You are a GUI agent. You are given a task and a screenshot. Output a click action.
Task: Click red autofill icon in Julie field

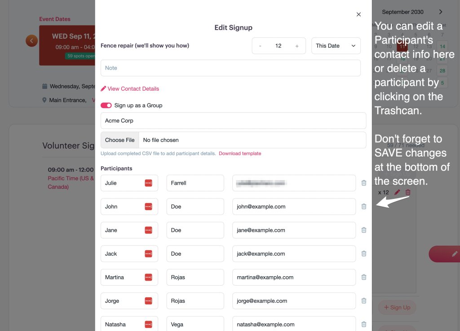click(148, 183)
